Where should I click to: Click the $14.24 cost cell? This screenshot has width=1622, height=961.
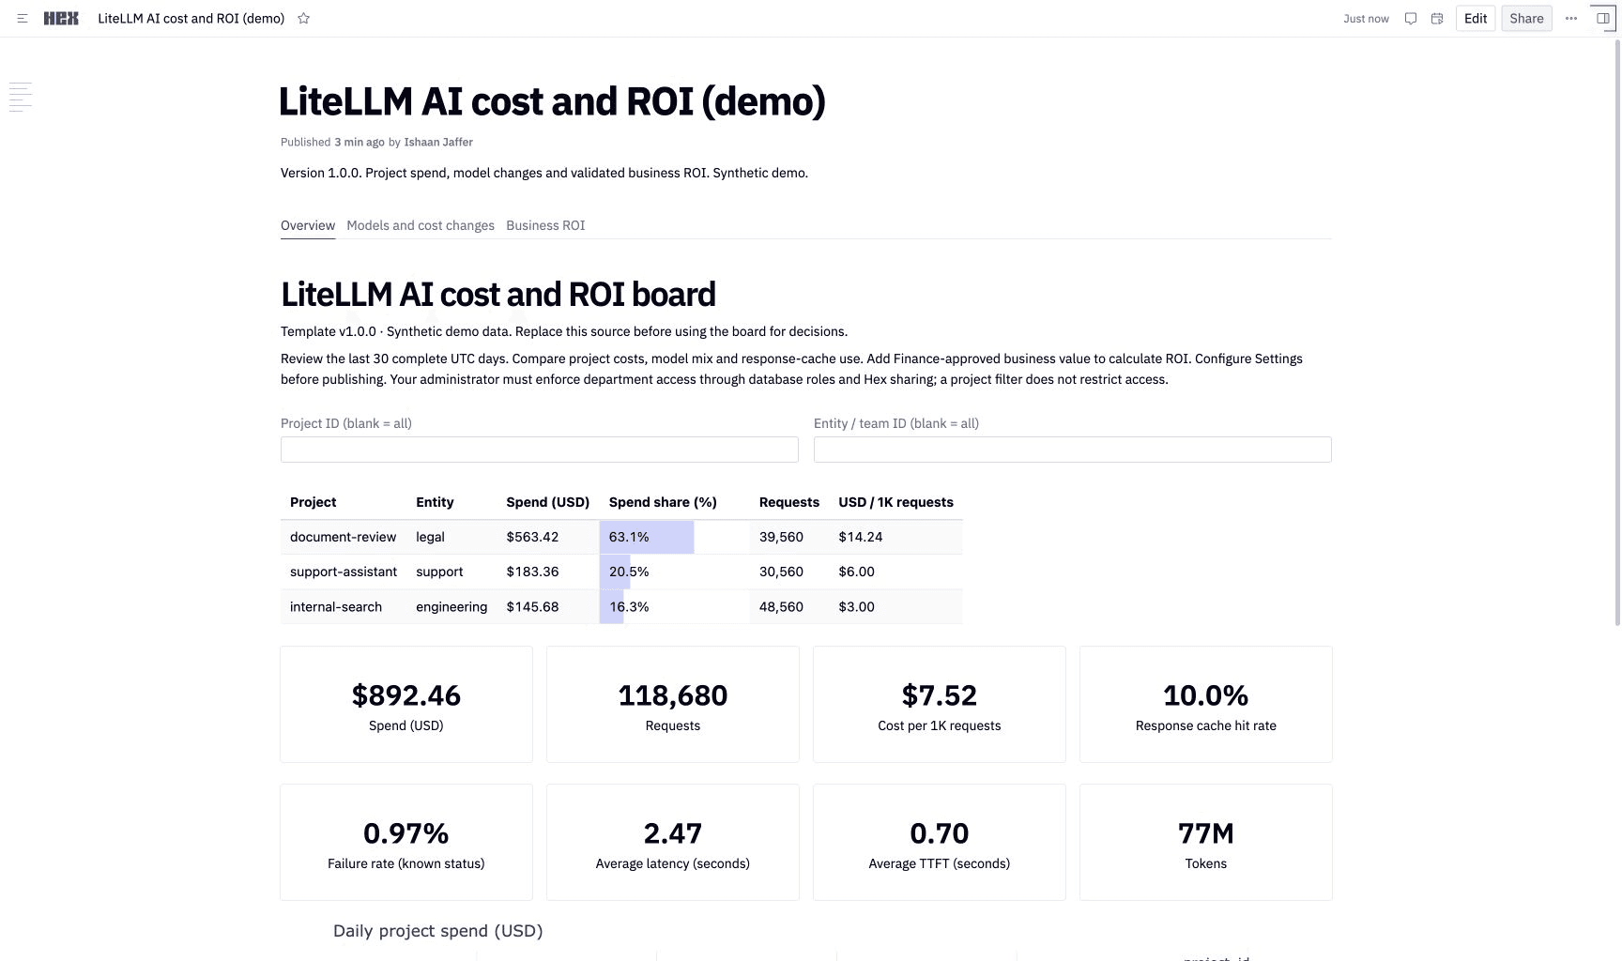pyautogui.click(x=896, y=537)
